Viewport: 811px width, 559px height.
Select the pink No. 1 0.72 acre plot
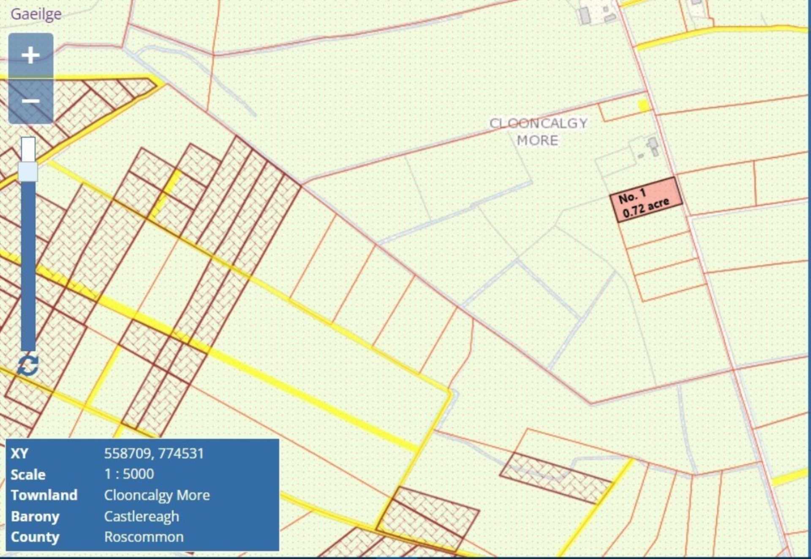(645, 200)
